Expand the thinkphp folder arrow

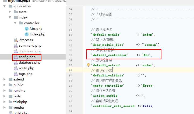tap(5, 102)
